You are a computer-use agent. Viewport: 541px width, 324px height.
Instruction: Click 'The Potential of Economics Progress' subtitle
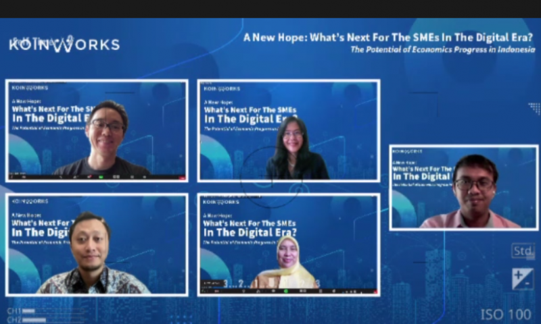pyautogui.click(x=442, y=50)
